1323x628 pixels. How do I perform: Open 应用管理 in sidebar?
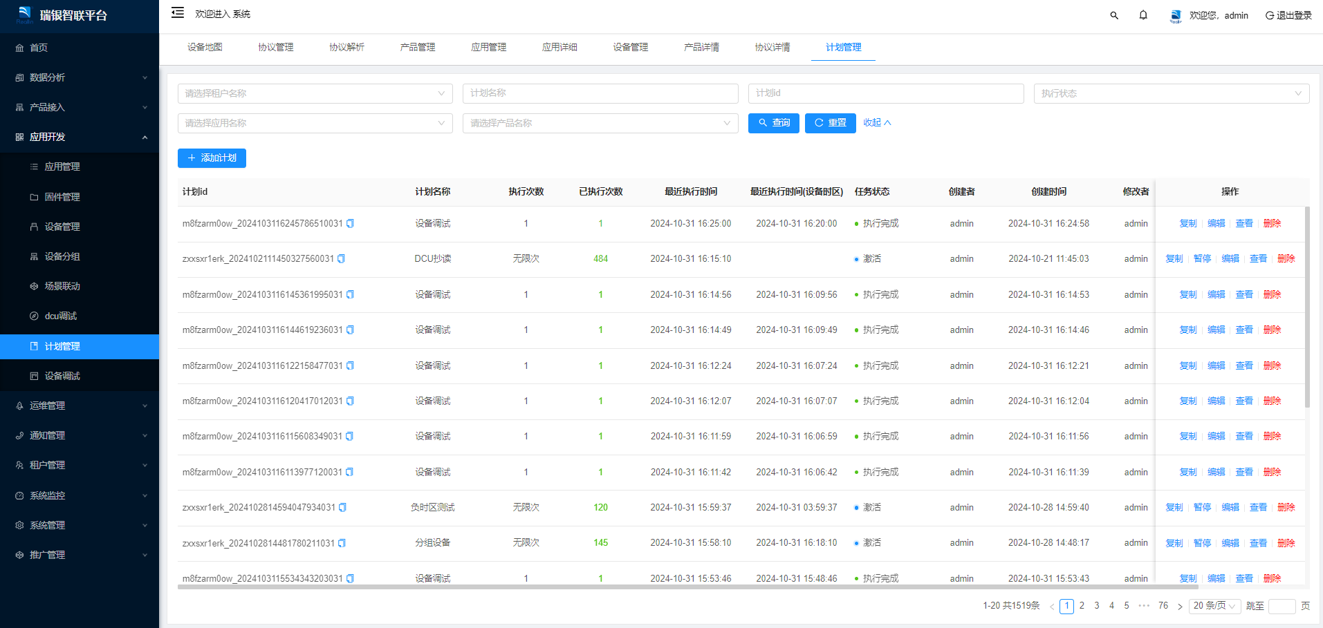coord(80,166)
